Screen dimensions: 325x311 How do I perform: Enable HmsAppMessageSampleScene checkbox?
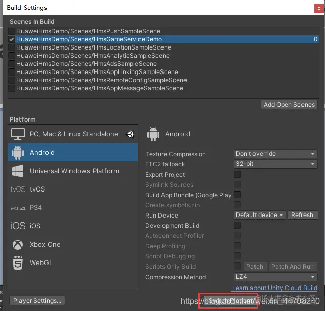12,88
